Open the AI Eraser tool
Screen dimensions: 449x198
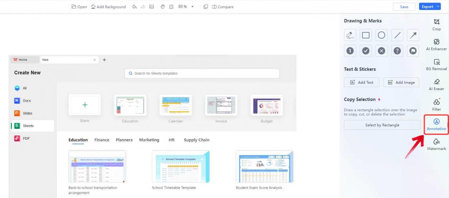(x=436, y=85)
